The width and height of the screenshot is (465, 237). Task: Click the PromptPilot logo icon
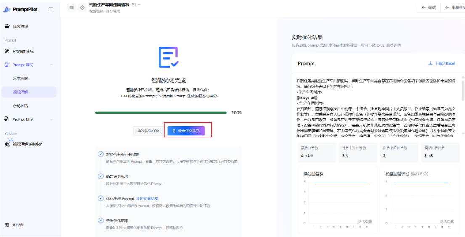pyautogui.click(x=7, y=9)
